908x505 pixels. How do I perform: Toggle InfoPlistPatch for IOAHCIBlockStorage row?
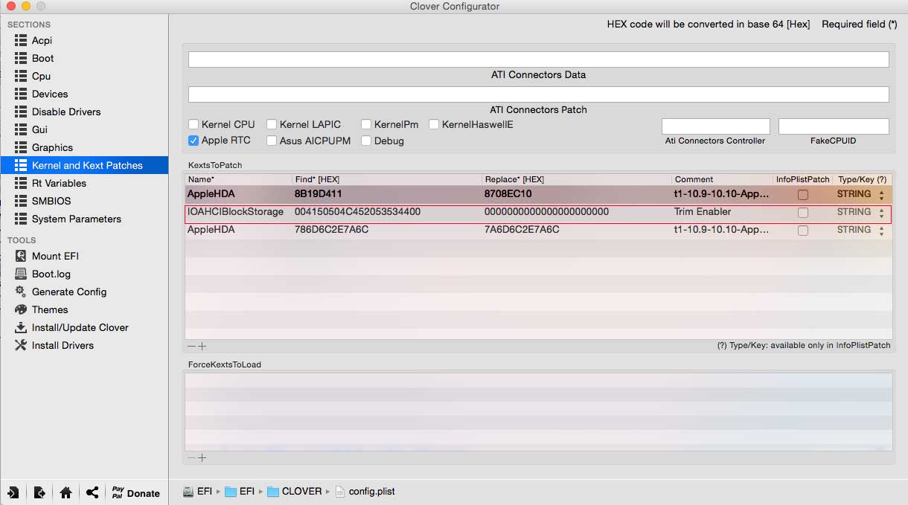tap(802, 213)
